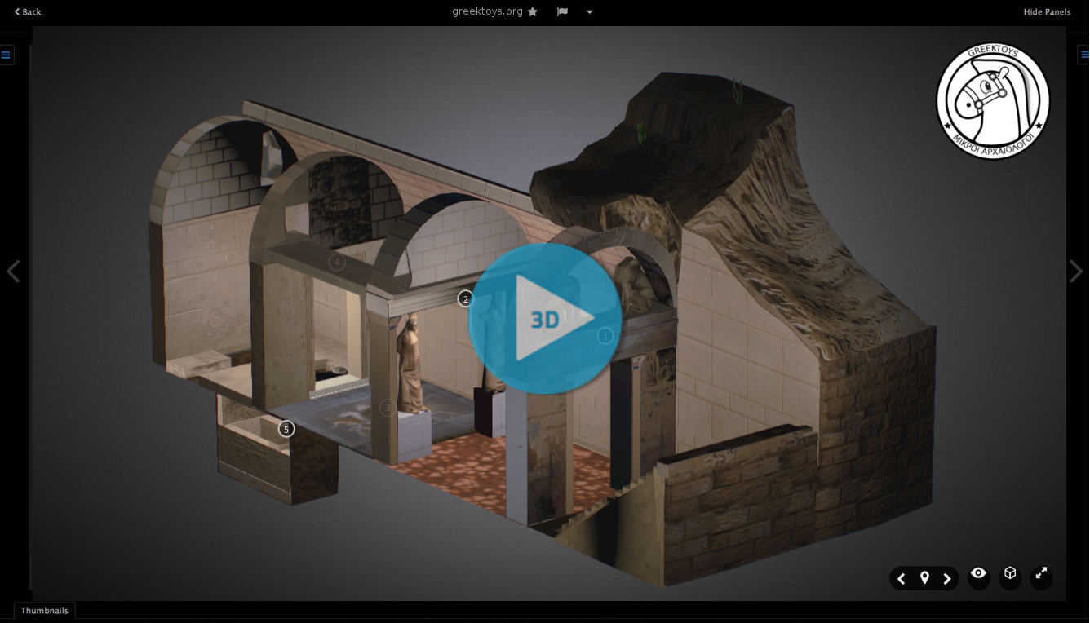Open the right panel hamburger menu

1083,55
